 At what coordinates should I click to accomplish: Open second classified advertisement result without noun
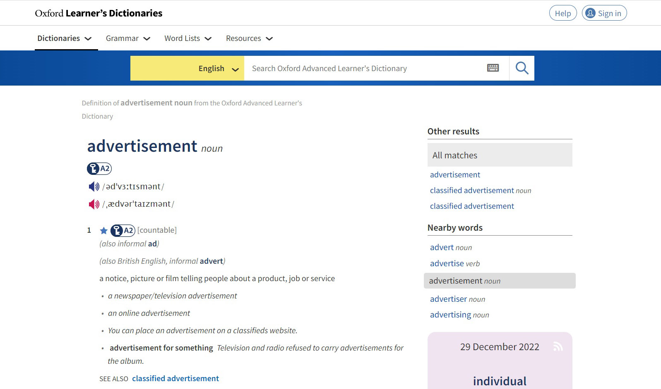point(472,206)
